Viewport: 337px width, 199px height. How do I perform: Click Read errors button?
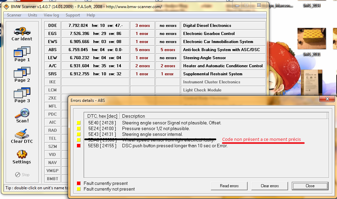pos(229,186)
